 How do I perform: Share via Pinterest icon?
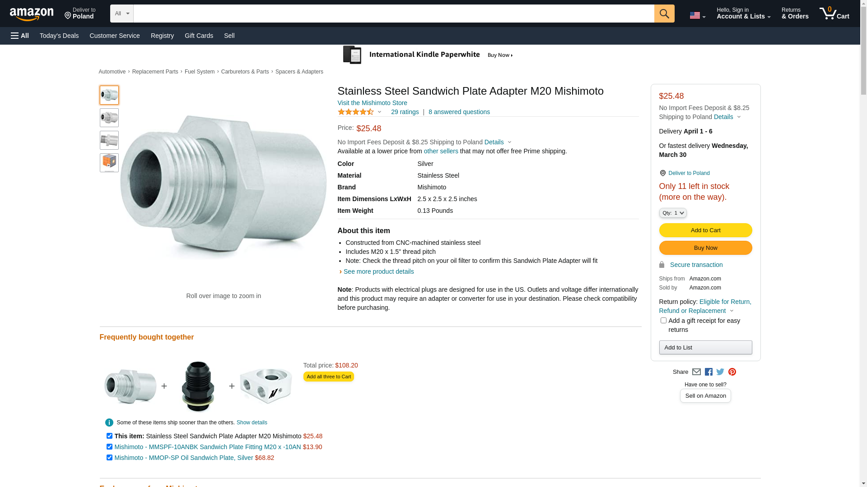click(x=732, y=372)
